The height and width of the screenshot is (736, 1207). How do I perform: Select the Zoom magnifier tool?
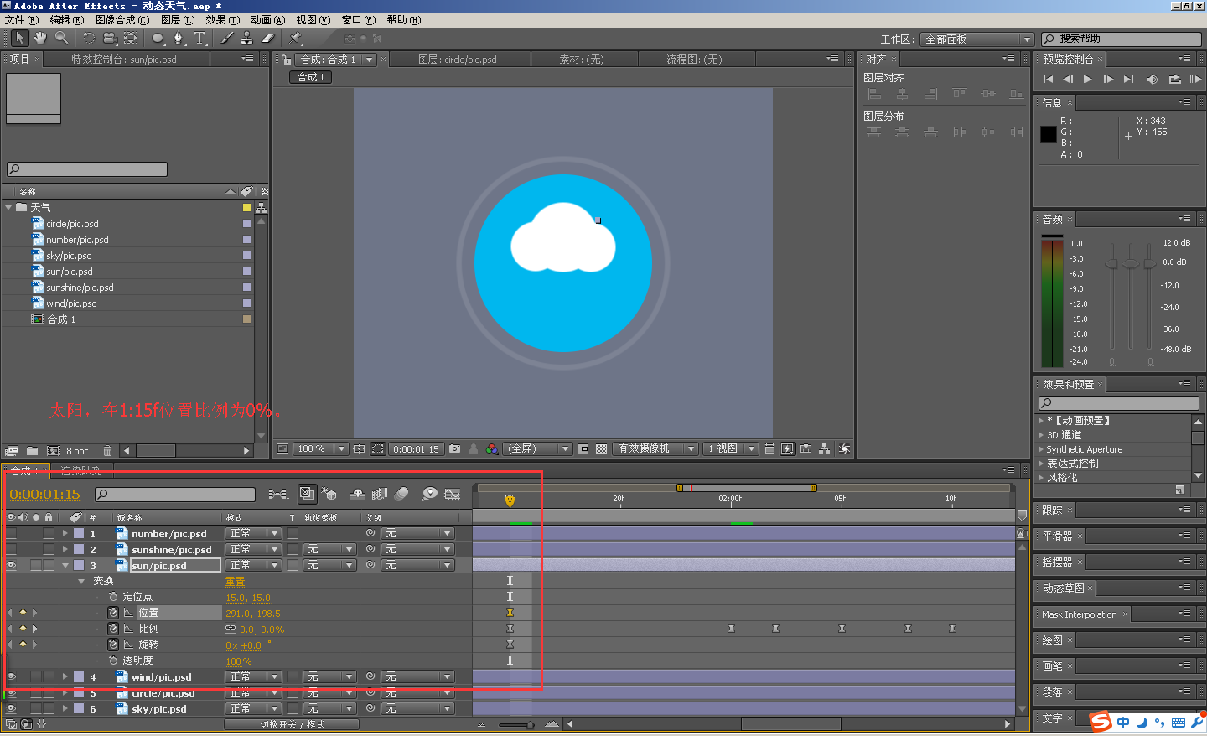click(x=61, y=38)
